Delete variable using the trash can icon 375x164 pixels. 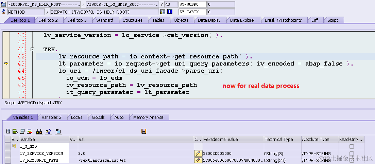tap(8, 131)
